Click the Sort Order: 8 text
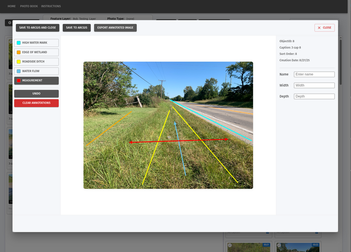 point(288,54)
